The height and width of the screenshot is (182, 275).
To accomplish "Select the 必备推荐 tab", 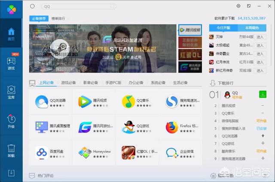I will point(39,18).
